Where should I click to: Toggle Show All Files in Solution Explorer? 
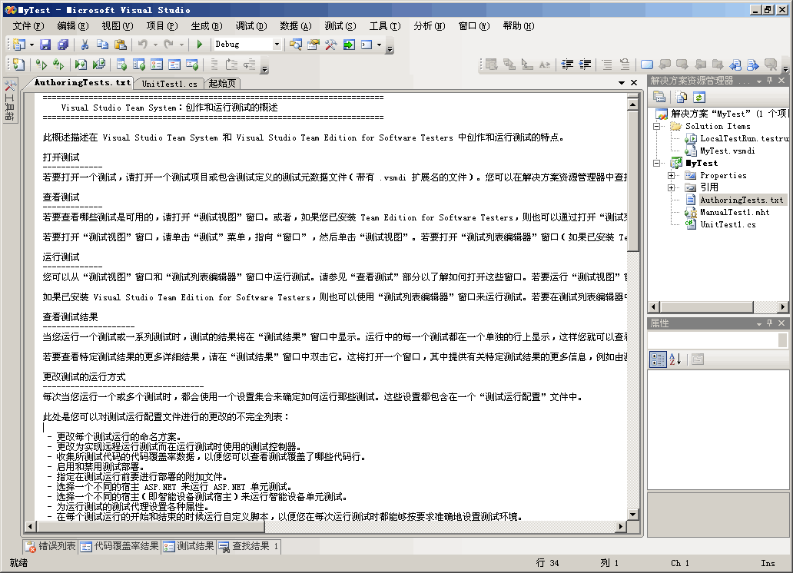click(x=682, y=97)
